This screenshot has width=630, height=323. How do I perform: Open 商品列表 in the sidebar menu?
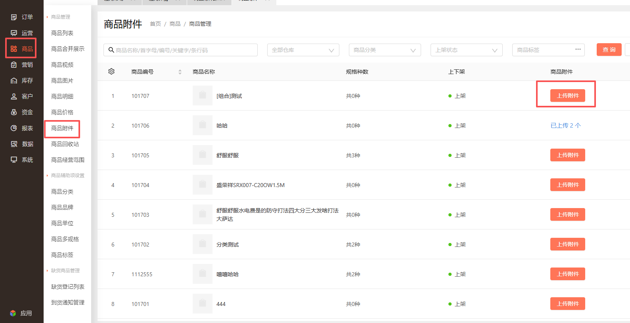point(62,33)
